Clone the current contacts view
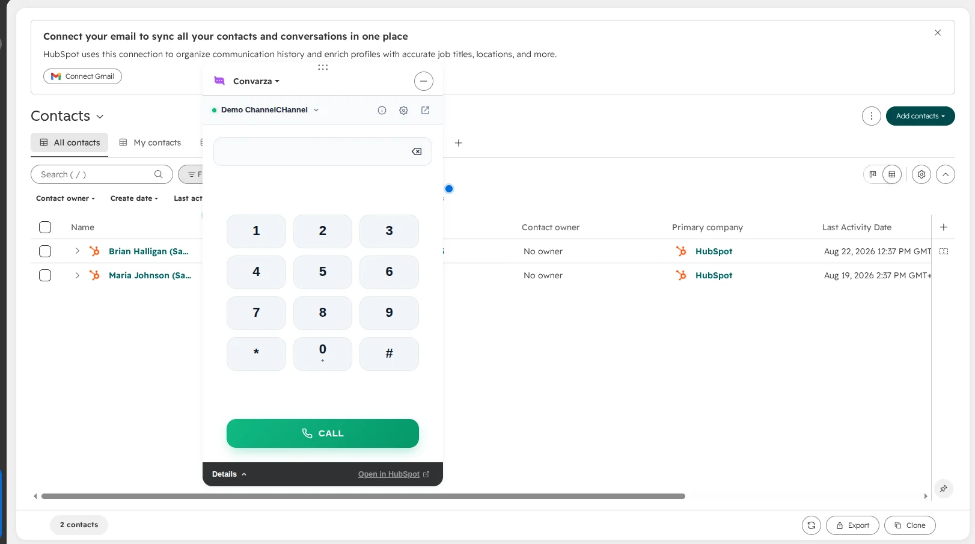Image resolution: width=975 pixels, height=544 pixels. [910, 525]
